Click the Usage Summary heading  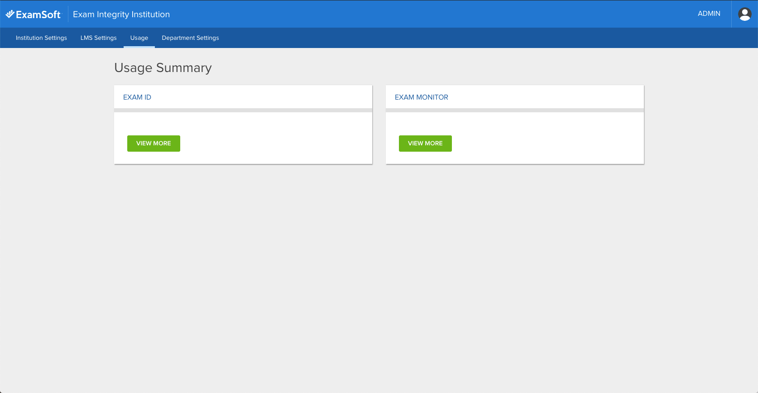point(163,68)
